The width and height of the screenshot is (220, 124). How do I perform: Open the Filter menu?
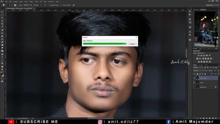pyautogui.click(x=36, y=1)
